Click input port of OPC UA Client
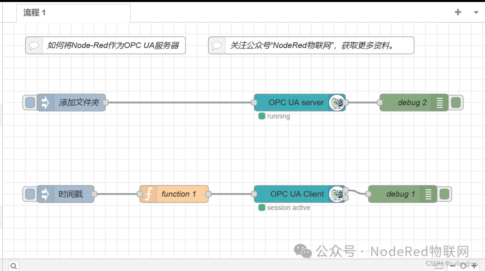 pyautogui.click(x=254, y=194)
